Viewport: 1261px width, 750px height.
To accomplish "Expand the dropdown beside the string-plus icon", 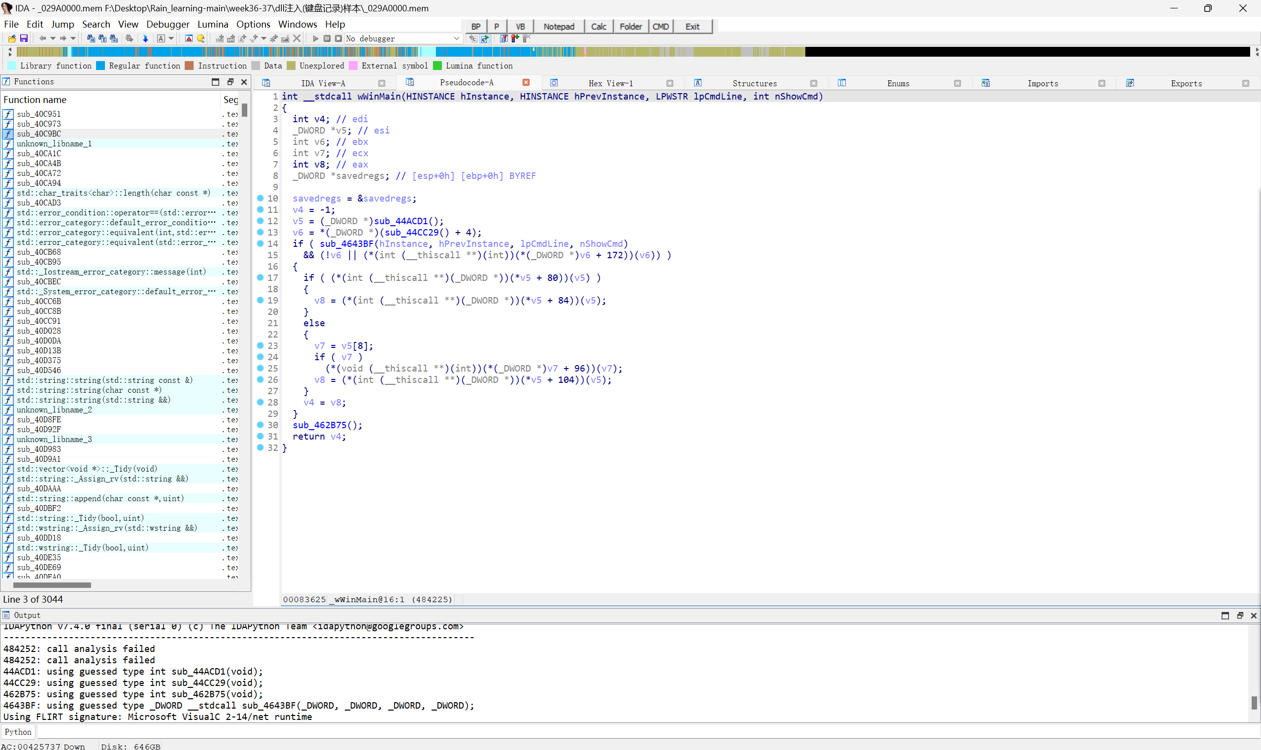I will [264, 38].
